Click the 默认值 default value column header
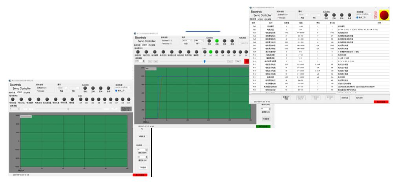Viewport: 398px width, 183px height. point(332,23)
